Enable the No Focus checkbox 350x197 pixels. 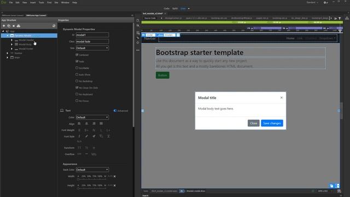point(77,101)
